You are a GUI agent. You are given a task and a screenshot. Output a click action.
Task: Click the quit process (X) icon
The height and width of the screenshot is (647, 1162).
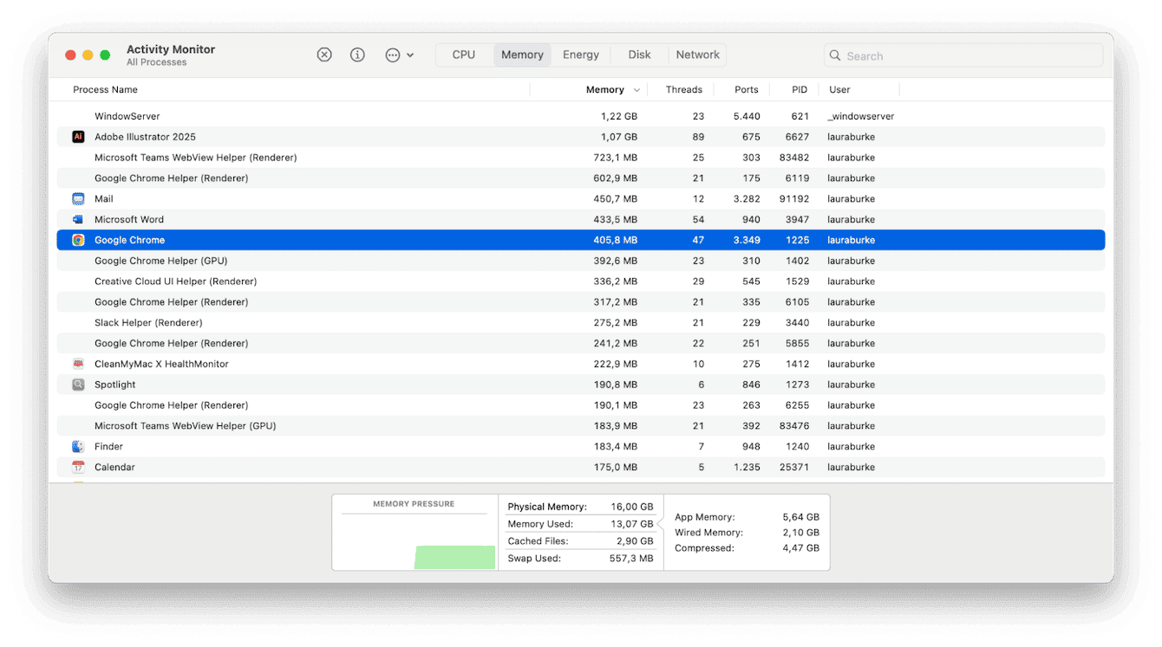[324, 54]
